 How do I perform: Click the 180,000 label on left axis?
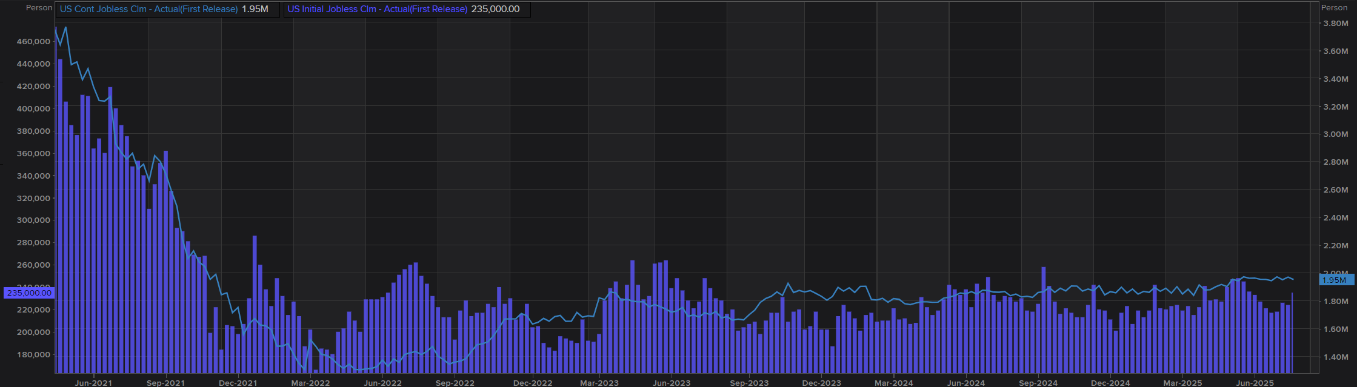tap(33, 354)
